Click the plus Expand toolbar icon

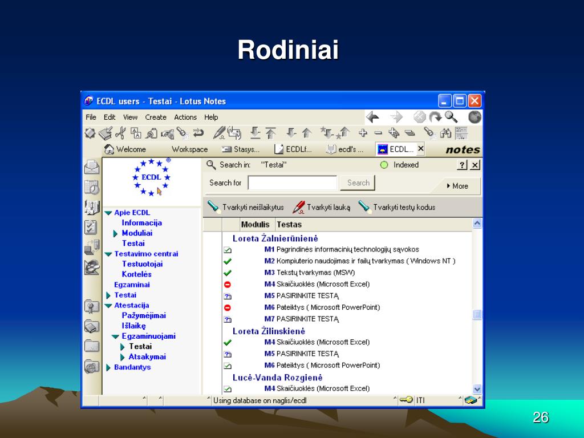[363, 132]
